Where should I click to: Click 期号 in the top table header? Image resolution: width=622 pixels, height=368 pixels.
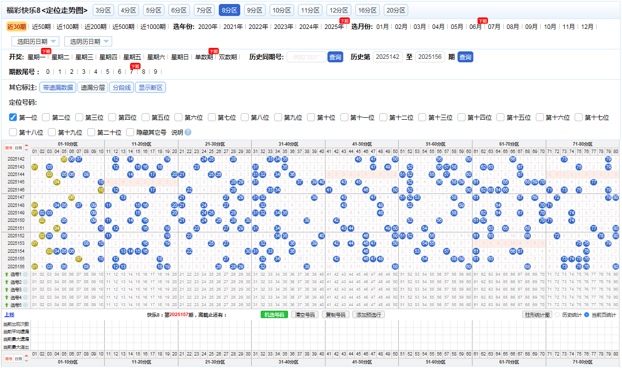(x=9, y=148)
